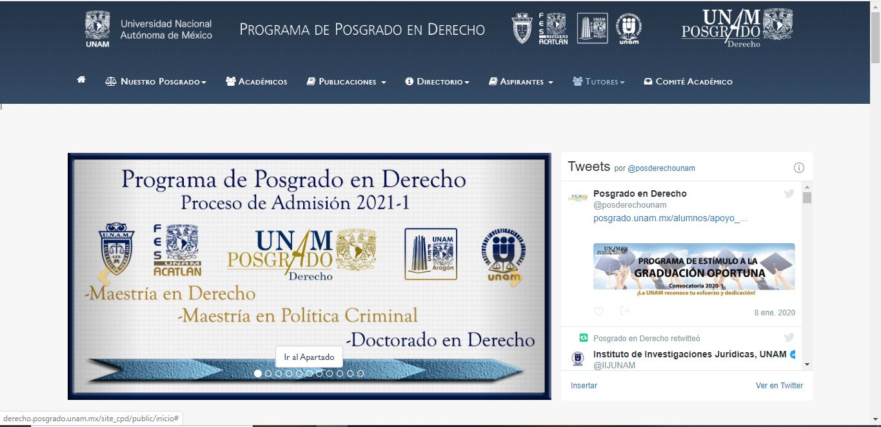Open the Directorio dropdown menu
This screenshot has width=881, height=427.
[x=437, y=82]
